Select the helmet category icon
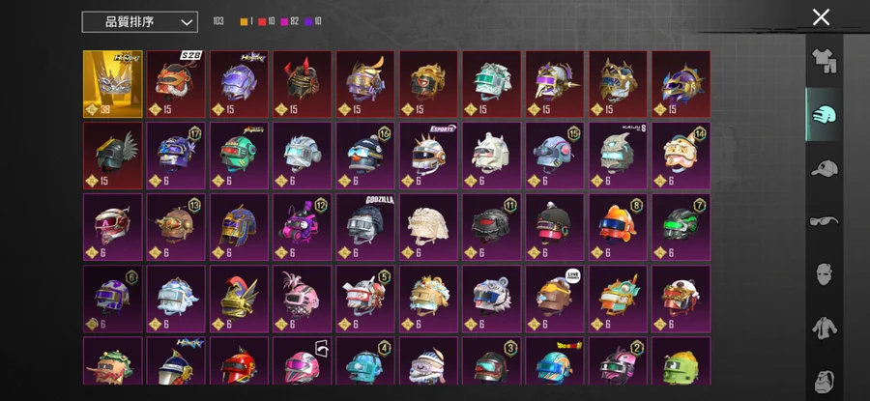 (824, 115)
